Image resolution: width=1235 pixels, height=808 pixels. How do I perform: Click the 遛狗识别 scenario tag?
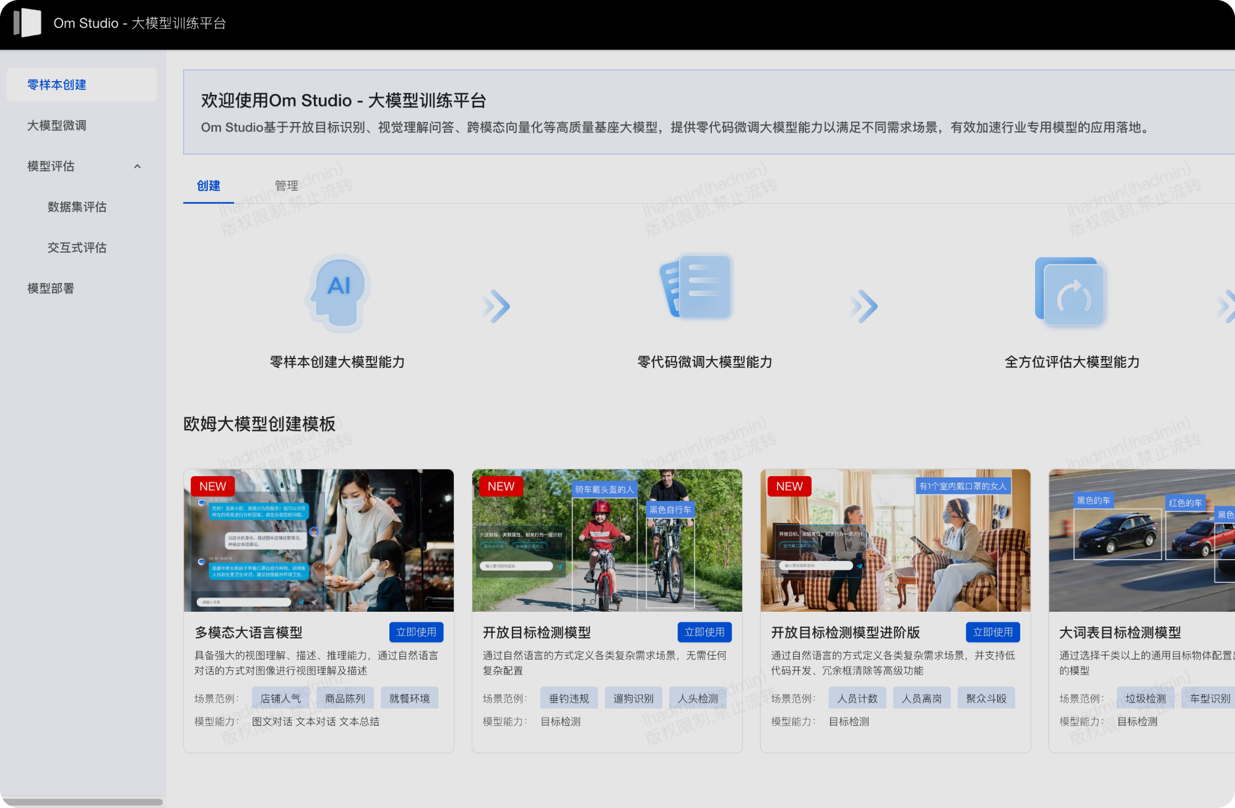point(634,698)
